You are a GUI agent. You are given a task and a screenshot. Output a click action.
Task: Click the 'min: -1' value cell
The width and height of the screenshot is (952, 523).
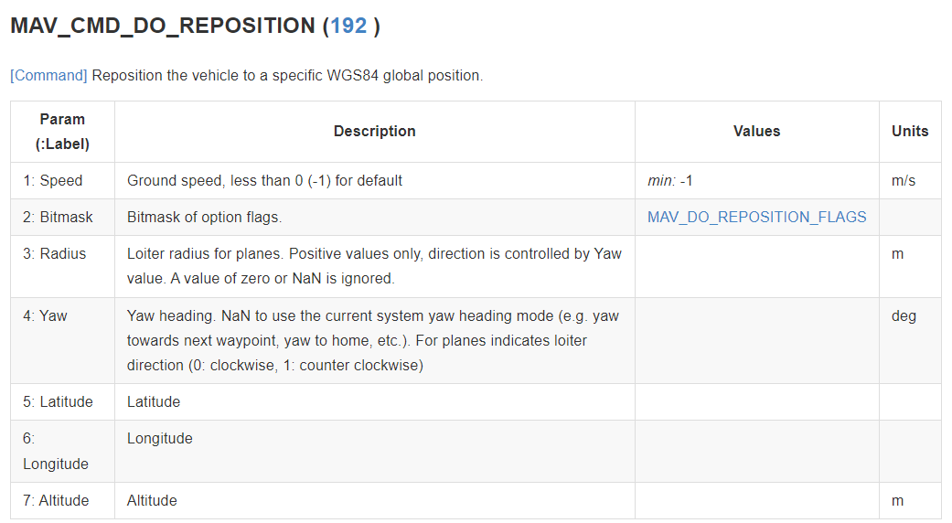[x=670, y=181]
